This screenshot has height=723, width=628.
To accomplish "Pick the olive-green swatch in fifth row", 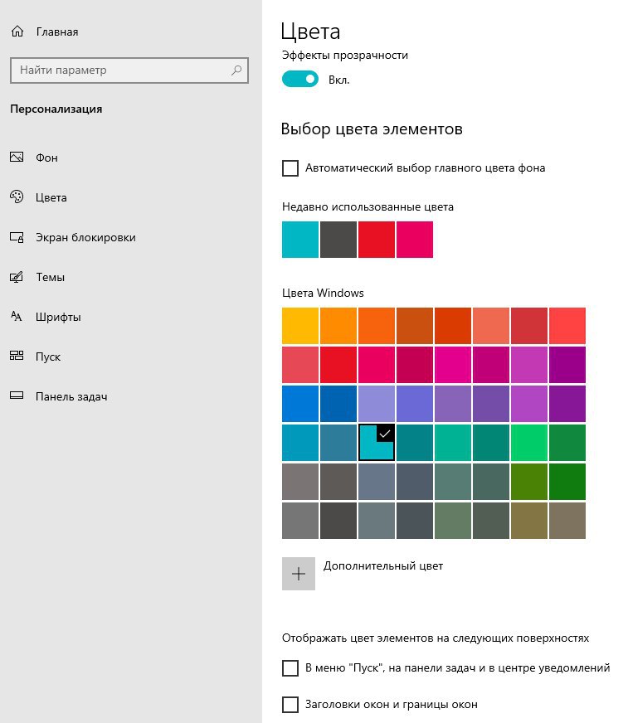I will (529, 482).
